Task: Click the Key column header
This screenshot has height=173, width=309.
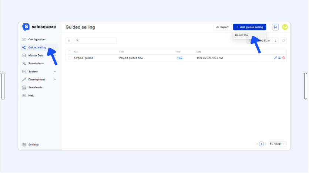Action: [75, 52]
